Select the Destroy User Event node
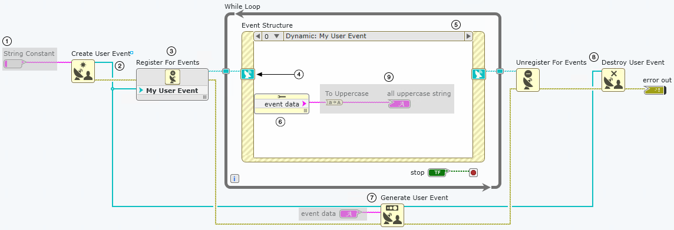 pos(613,80)
